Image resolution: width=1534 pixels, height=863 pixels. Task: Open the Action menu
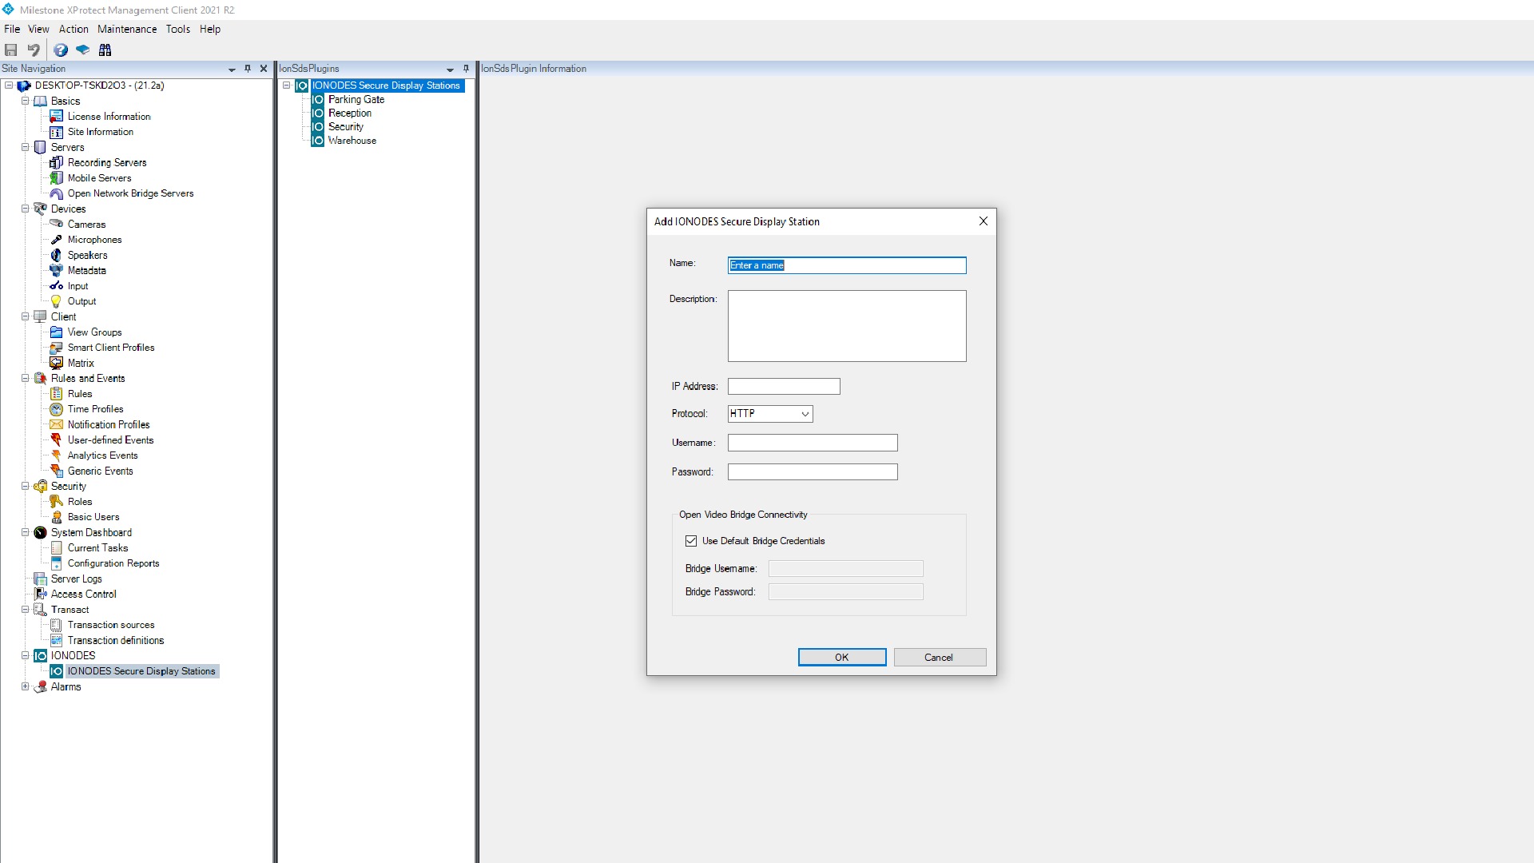click(74, 30)
